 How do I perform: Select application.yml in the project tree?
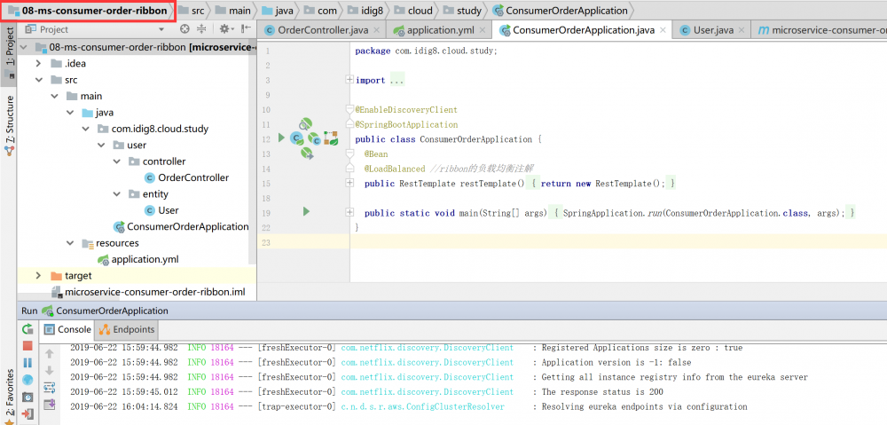coord(145,259)
